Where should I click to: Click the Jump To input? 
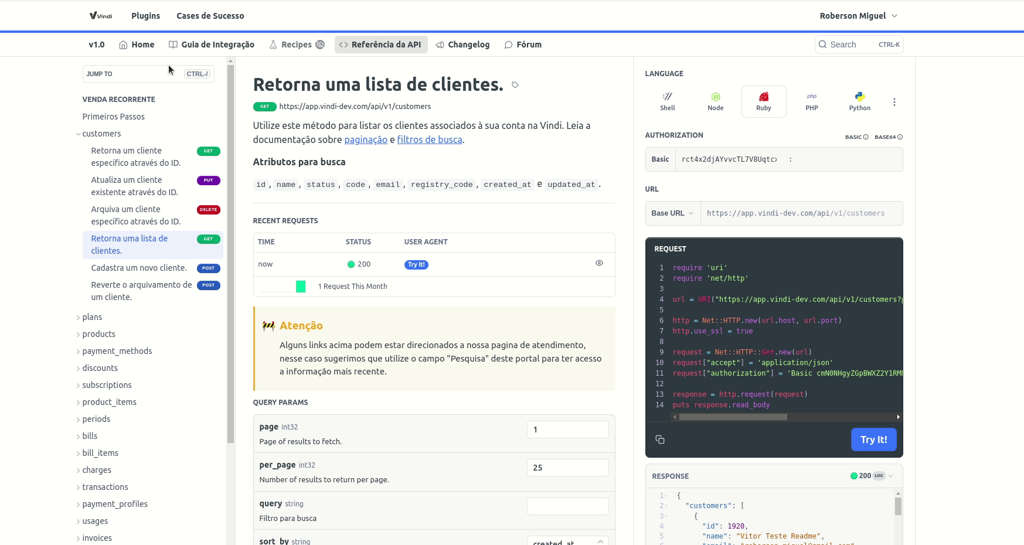coord(148,74)
